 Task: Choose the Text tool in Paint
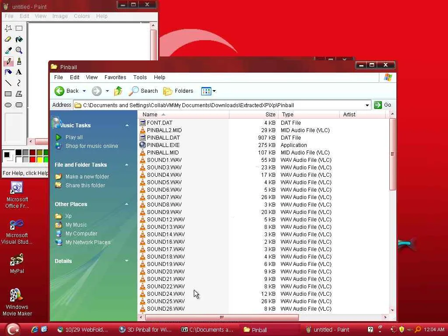tap(19, 72)
